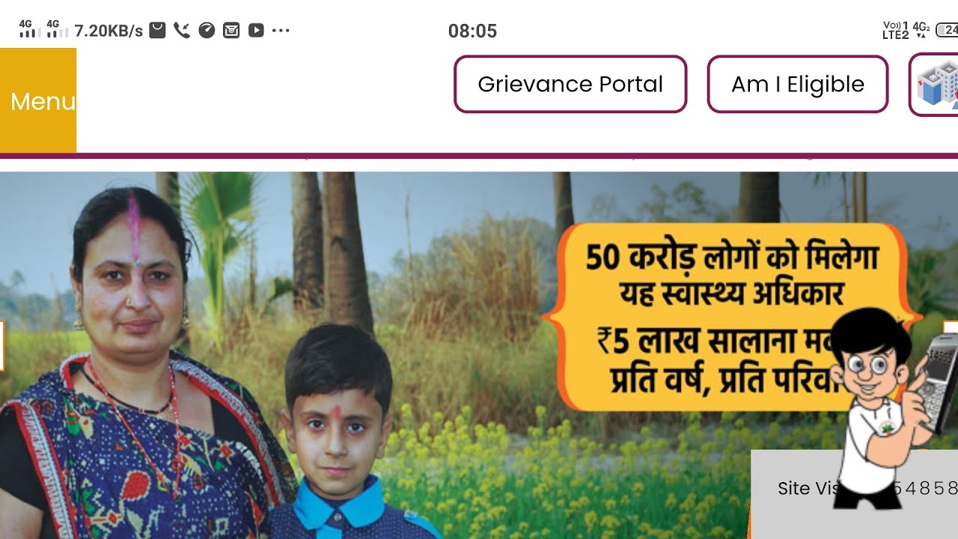Tap the second 4G signal indicator
The height and width of the screenshot is (539, 958).
(x=57, y=29)
